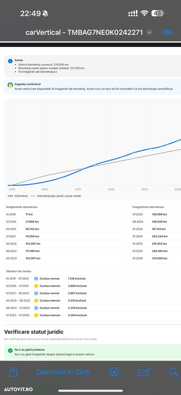Select odometer row 07.2025 246.300 km
The width and height of the screenshot is (181, 395).
tap(157, 251)
